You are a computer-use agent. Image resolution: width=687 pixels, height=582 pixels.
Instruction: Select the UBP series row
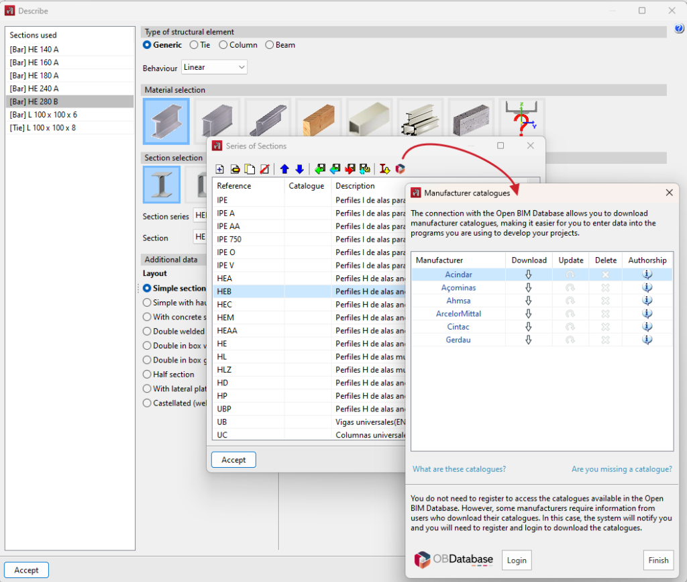pyautogui.click(x=309, y=409)
